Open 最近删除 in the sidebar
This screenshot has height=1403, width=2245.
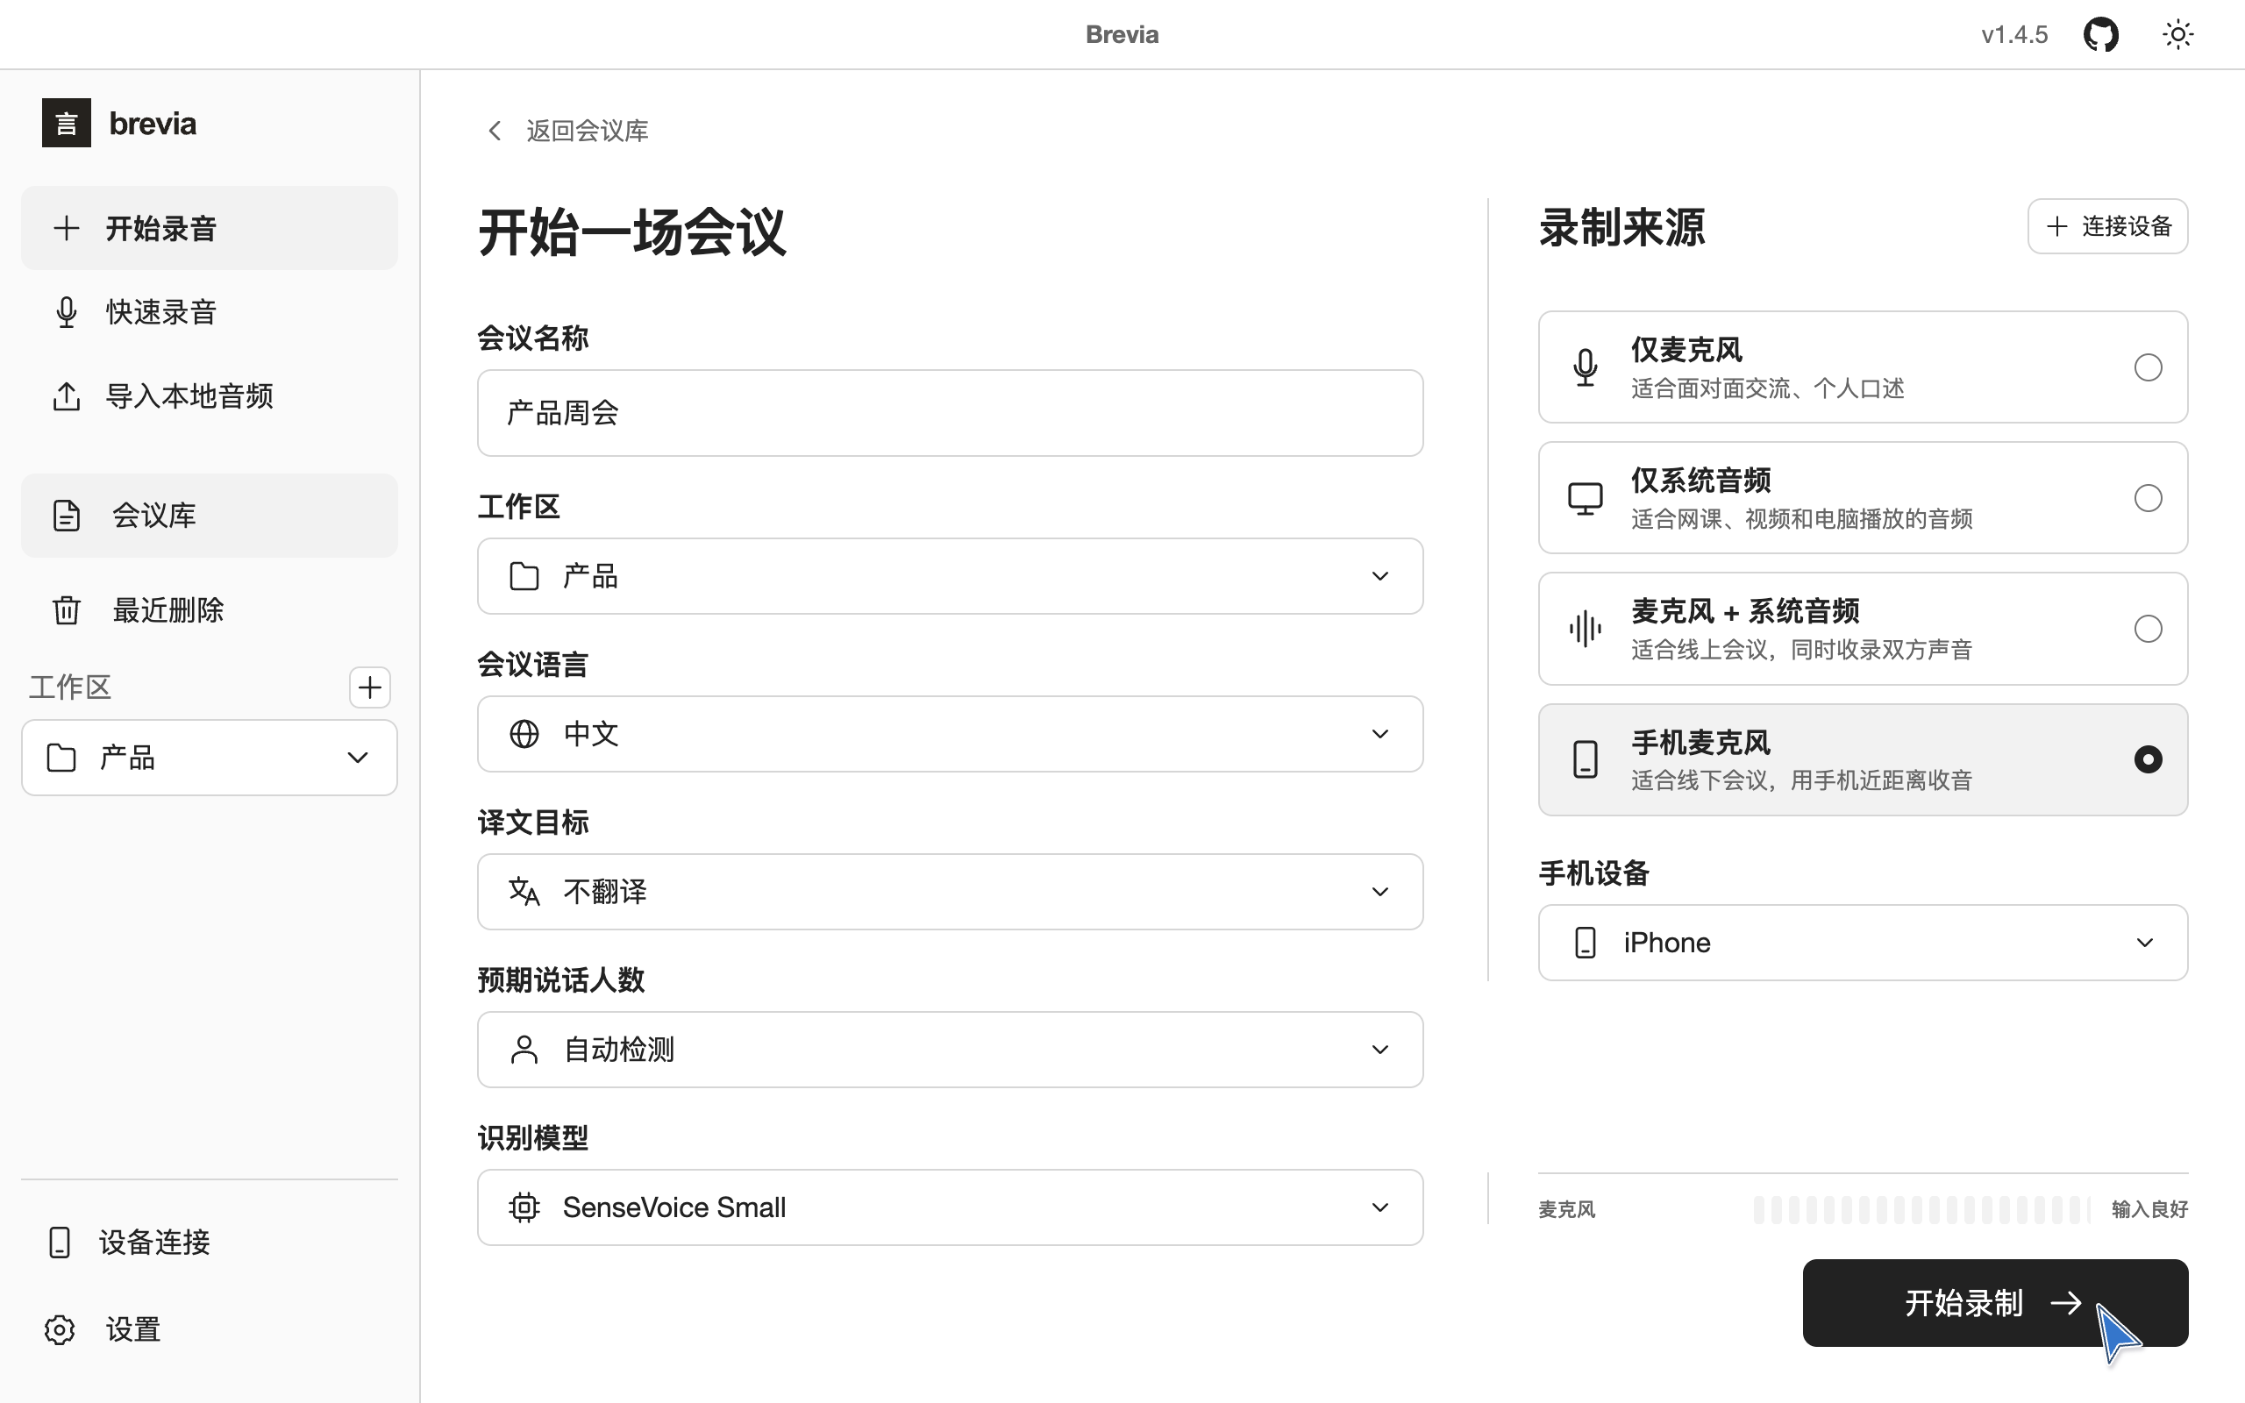pos(210,609)
